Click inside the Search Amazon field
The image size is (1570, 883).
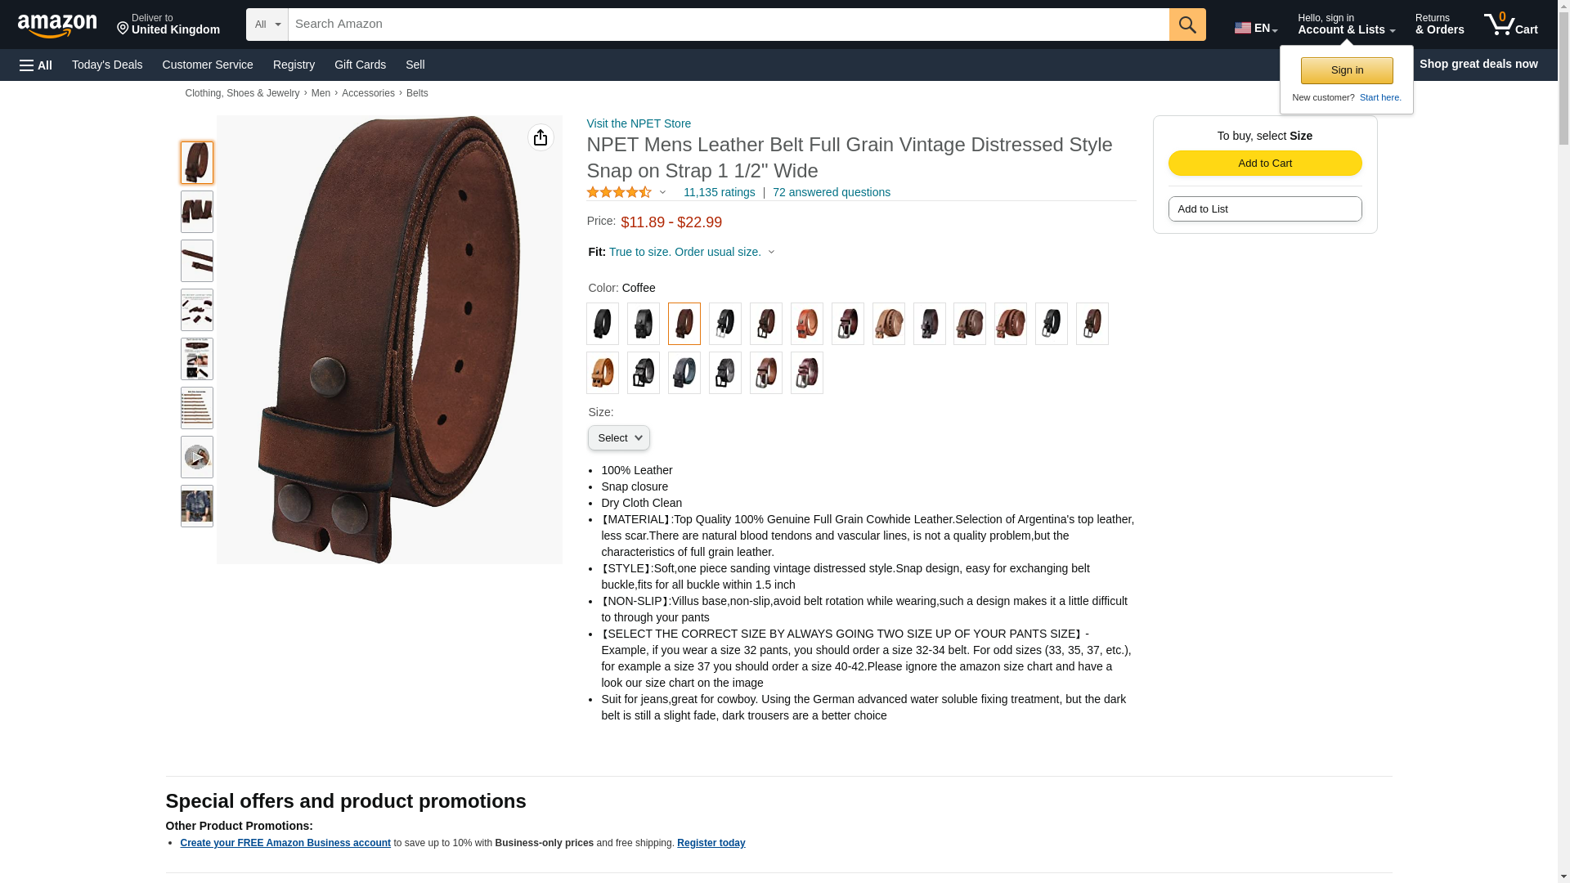pos(729,25)
